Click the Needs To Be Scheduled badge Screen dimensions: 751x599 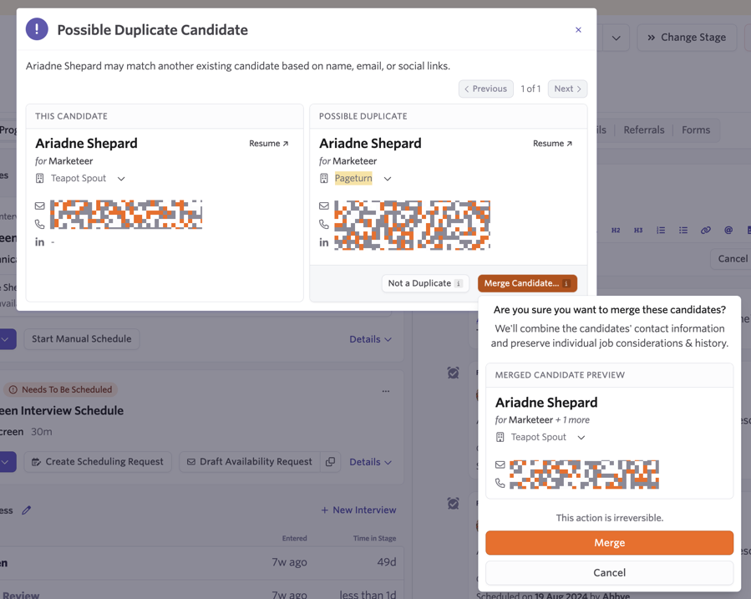click(61, 389)
